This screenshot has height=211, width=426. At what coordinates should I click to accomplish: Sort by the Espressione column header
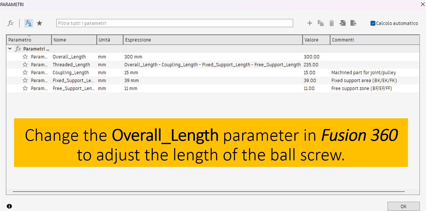coord(213,40)
